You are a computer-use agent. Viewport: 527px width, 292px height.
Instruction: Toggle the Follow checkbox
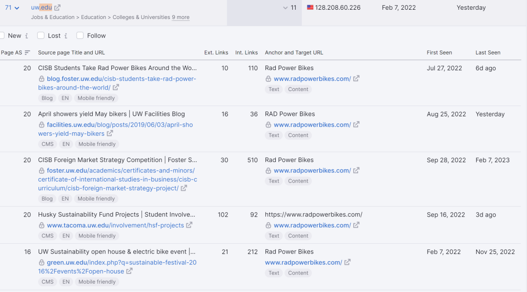tap(80, 36)
